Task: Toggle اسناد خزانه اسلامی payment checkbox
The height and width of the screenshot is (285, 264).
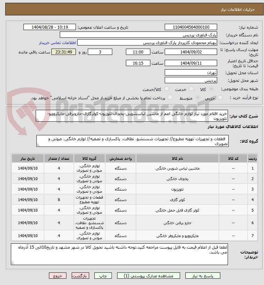Action: tap(170, 97)
